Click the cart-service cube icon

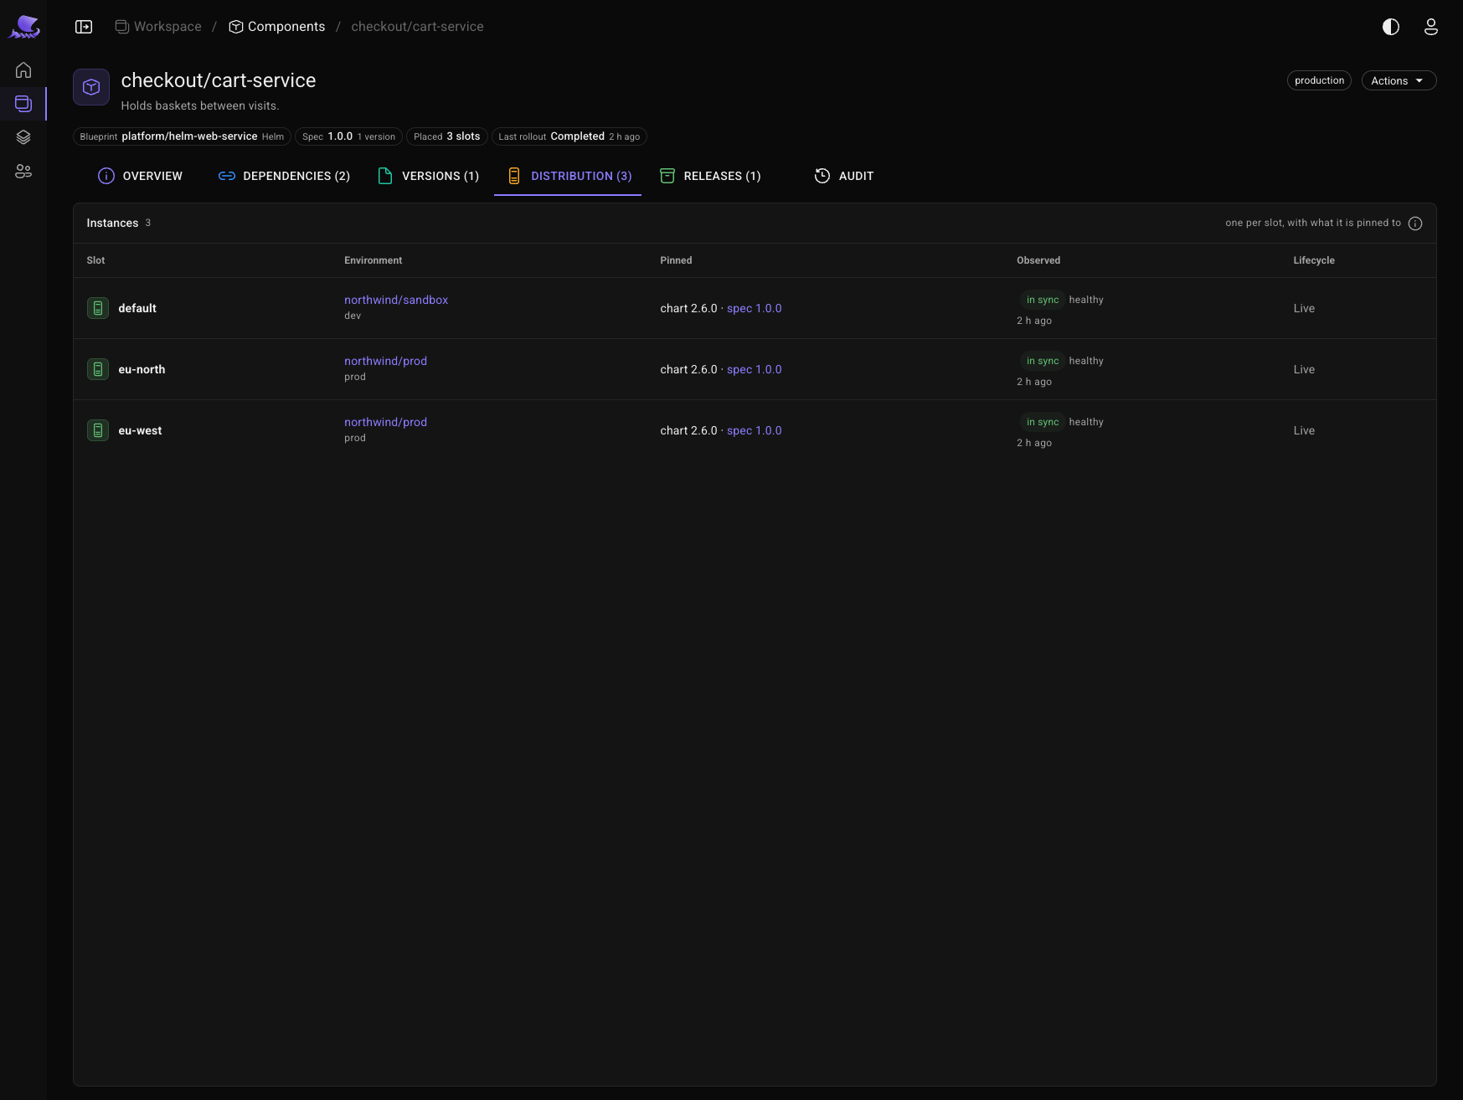[x=91, y=87]
